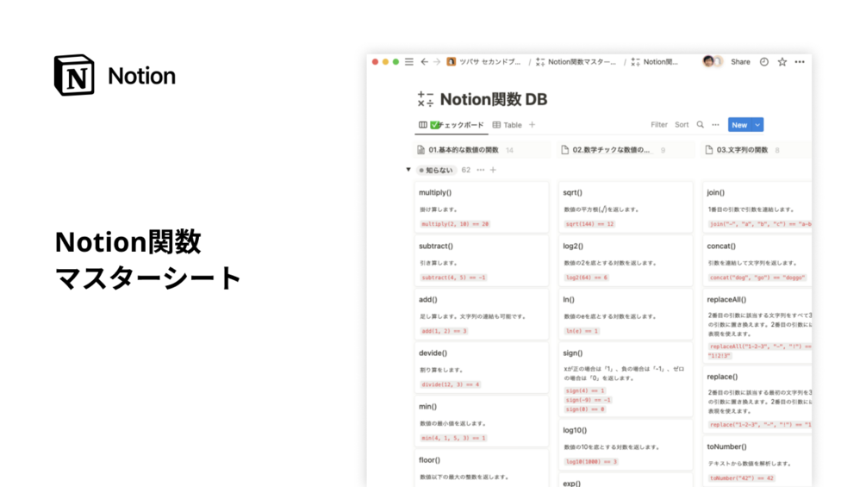Click the blue New button
The width and height of the screenshot is (866, 487).
coord(739,125)
